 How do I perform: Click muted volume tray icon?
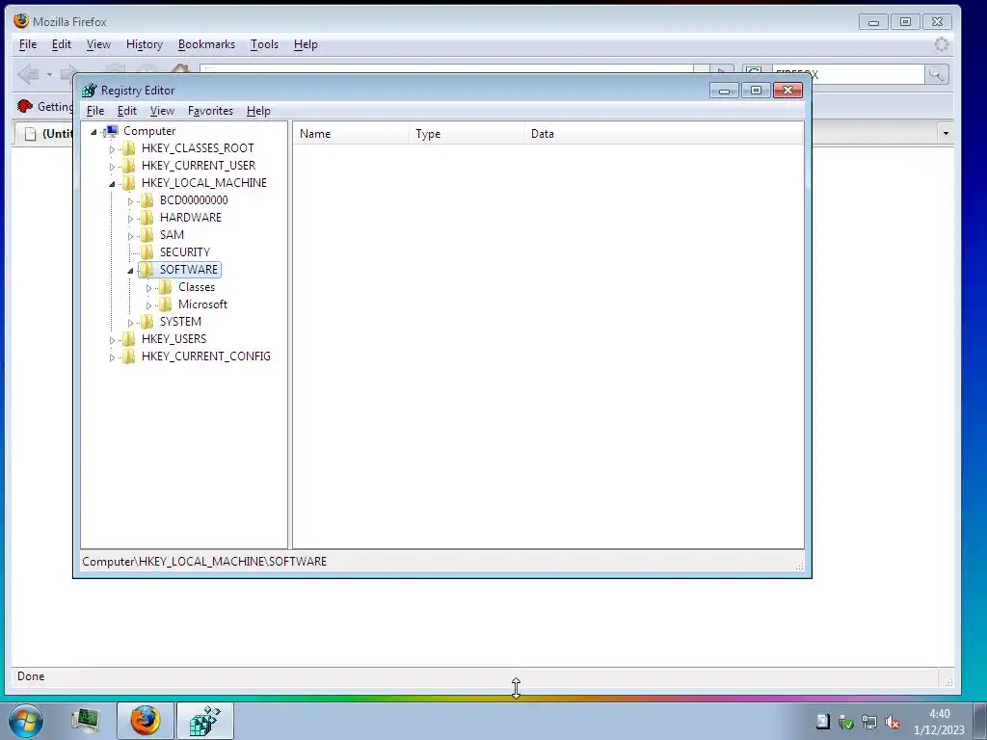892,723
